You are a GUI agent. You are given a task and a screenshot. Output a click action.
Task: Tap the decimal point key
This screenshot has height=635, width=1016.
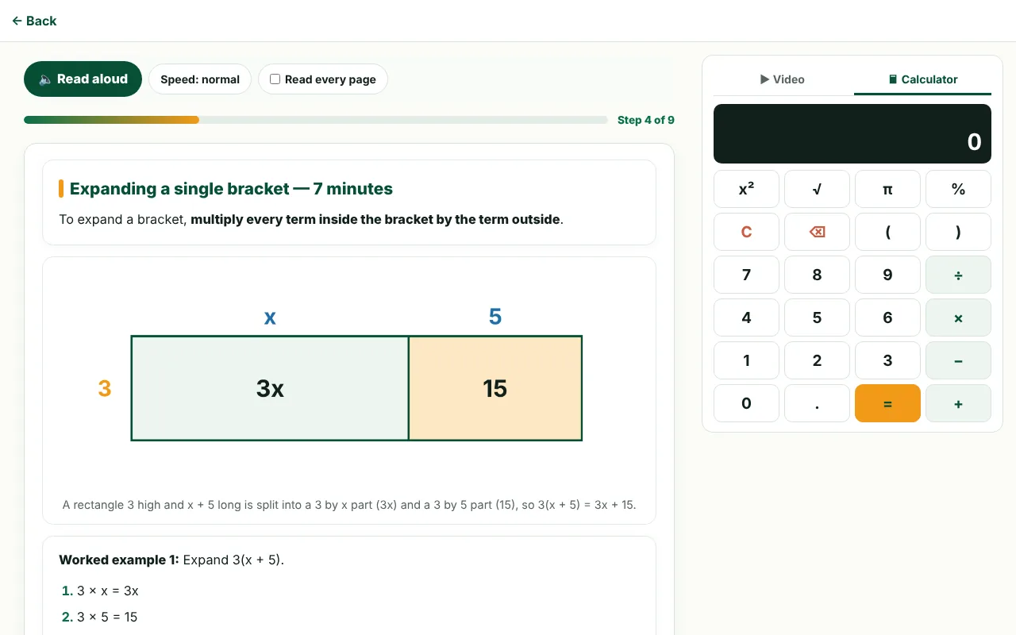point(817,403)
